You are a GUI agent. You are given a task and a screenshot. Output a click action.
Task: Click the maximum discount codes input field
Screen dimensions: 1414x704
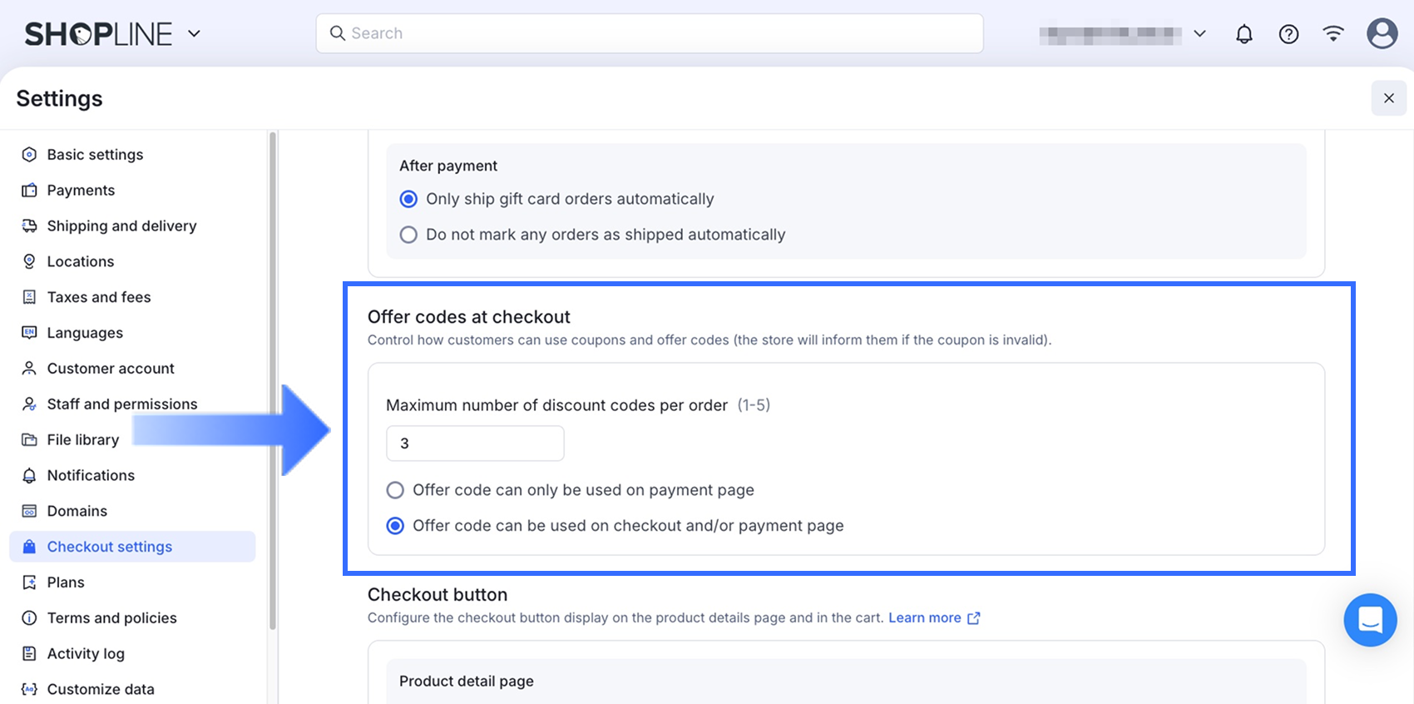click(475, 444)
